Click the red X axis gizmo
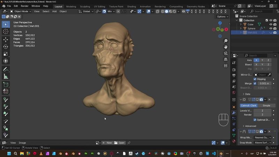 [226, 29]
